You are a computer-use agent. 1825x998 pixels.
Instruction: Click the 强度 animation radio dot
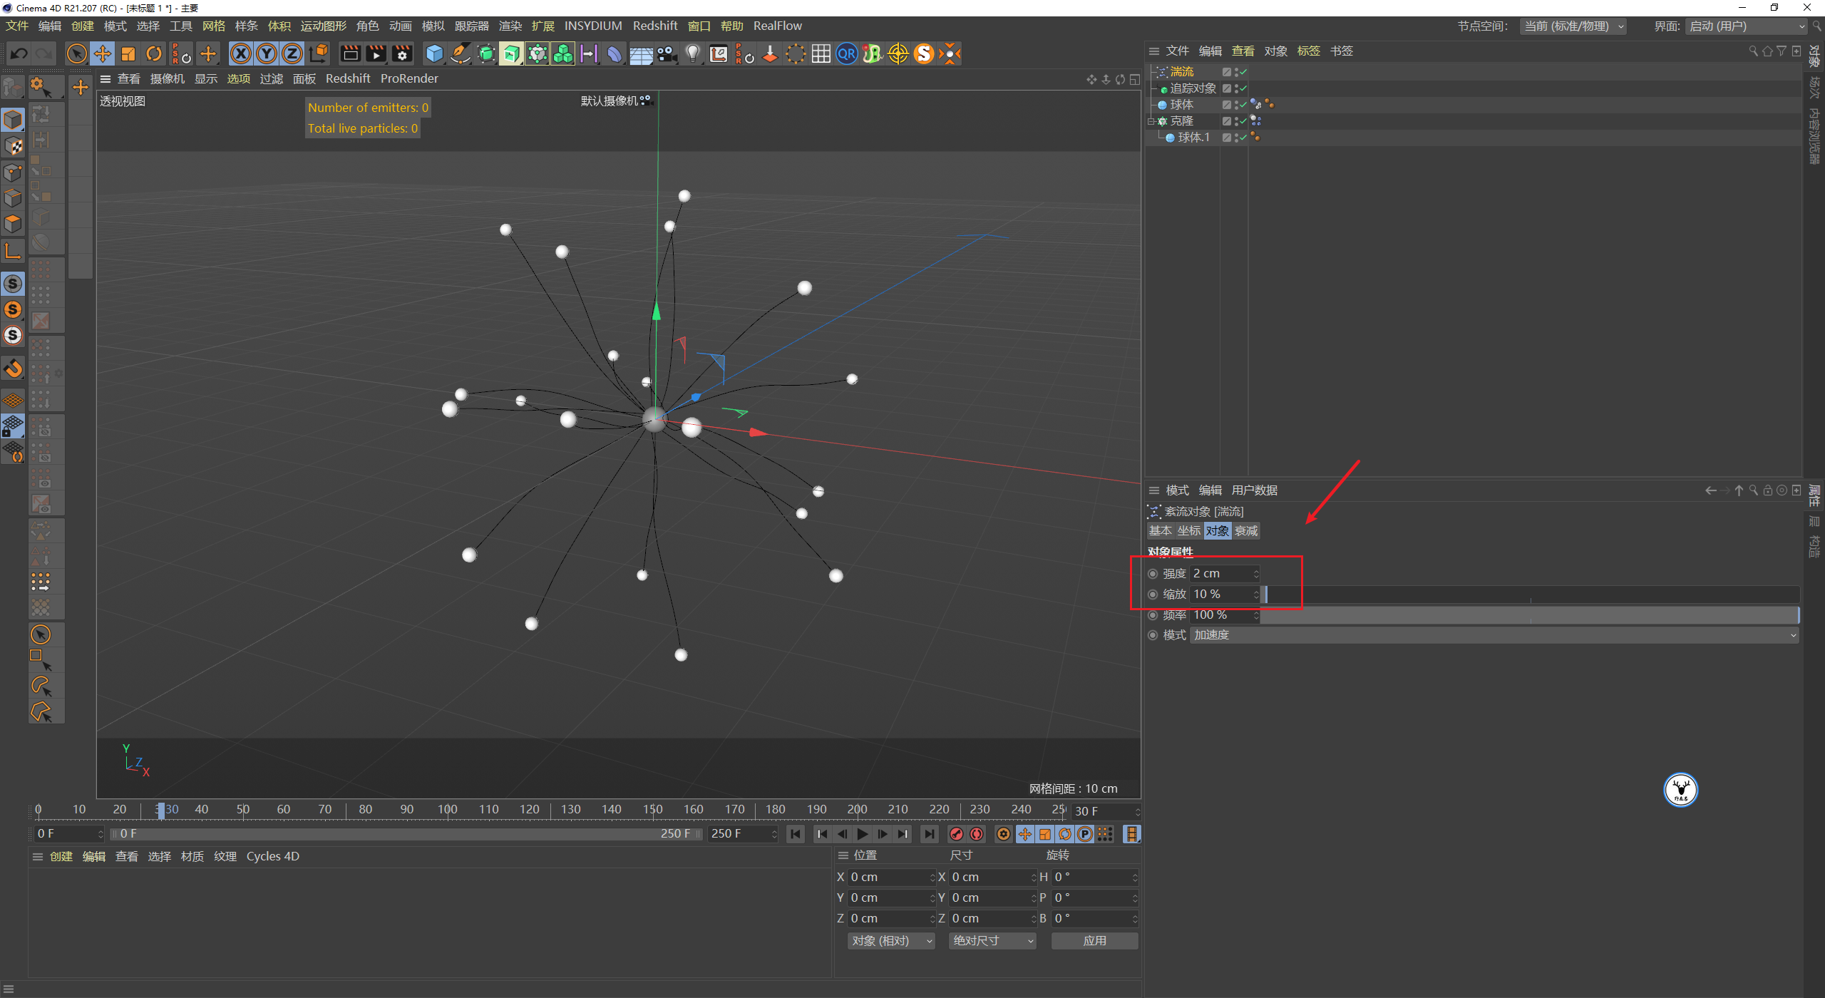click(x=1153, y=574)
